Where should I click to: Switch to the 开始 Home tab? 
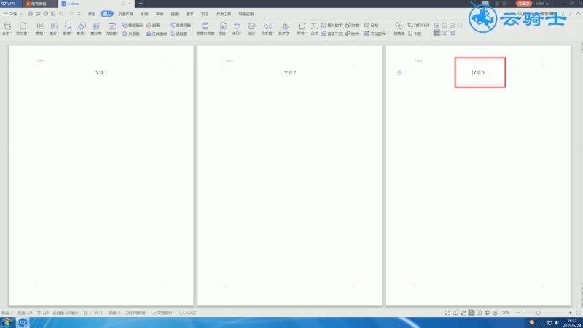click(x=92, y=14)
